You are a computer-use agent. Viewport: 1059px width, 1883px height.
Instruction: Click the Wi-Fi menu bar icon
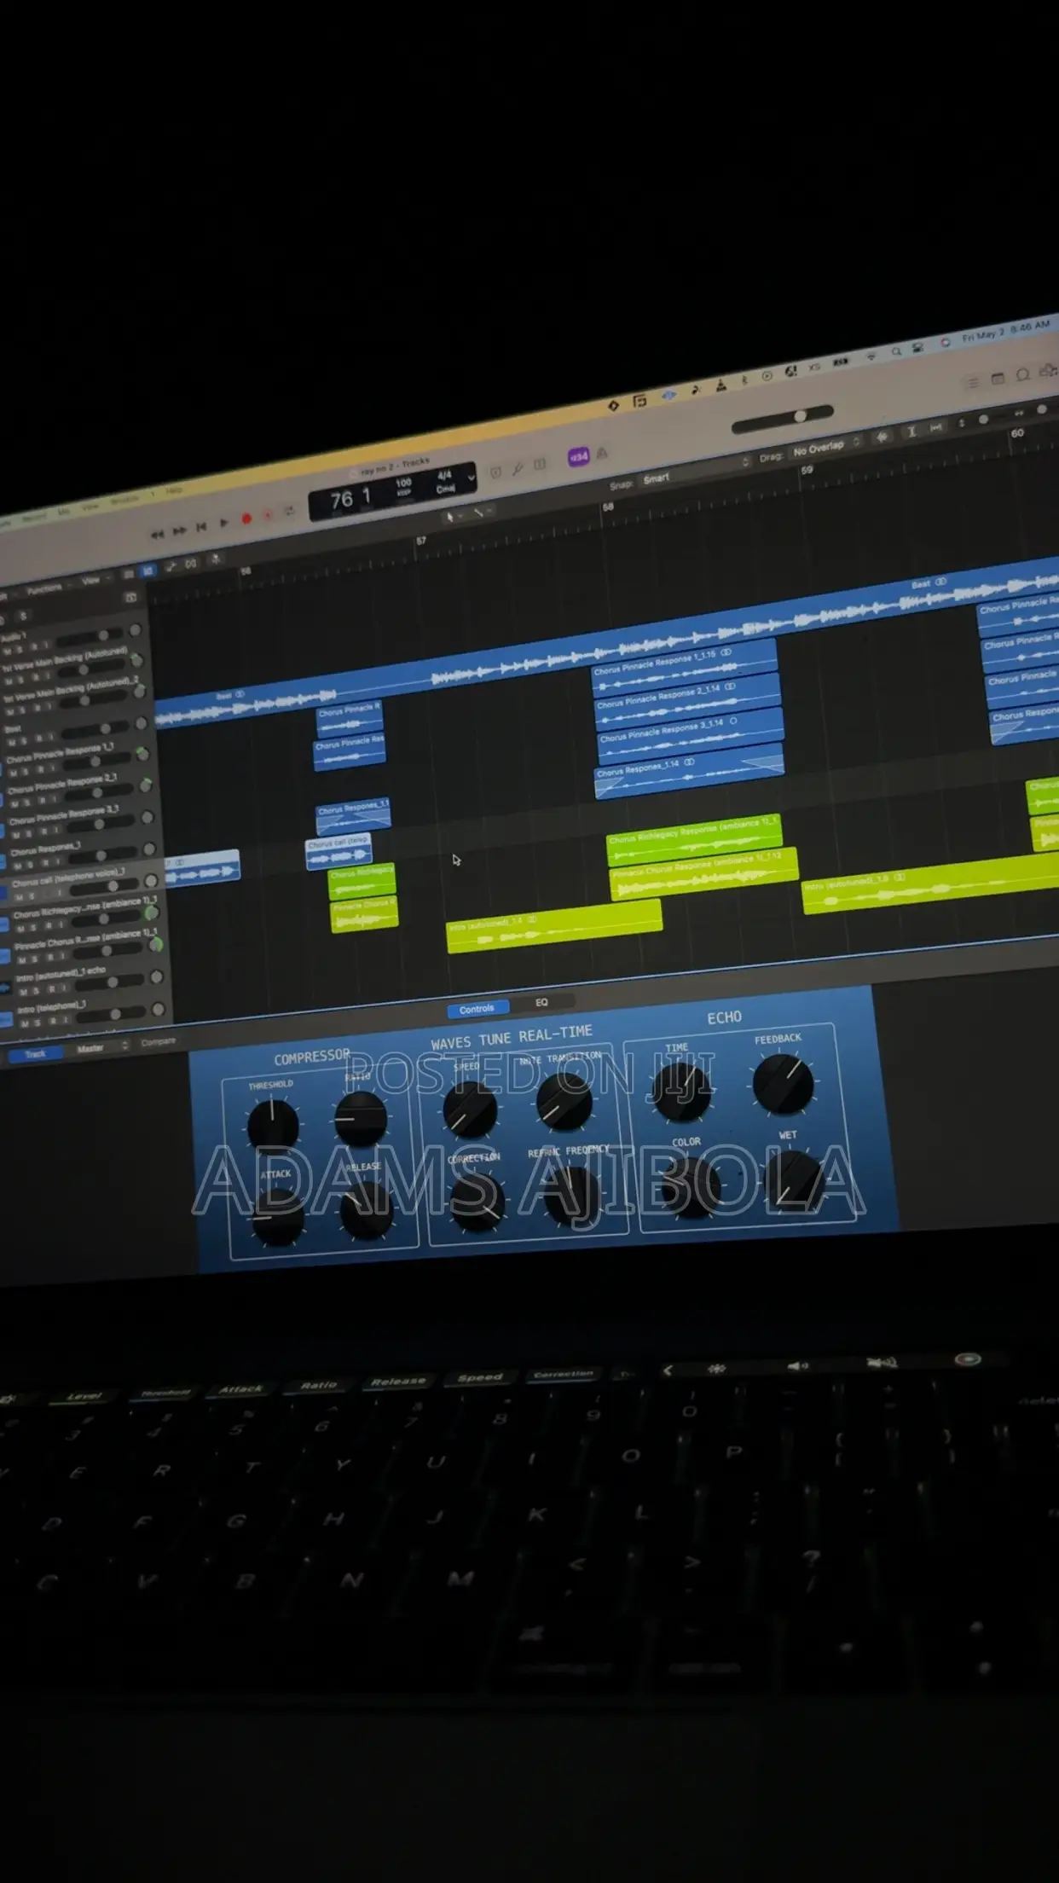point(871,355)
